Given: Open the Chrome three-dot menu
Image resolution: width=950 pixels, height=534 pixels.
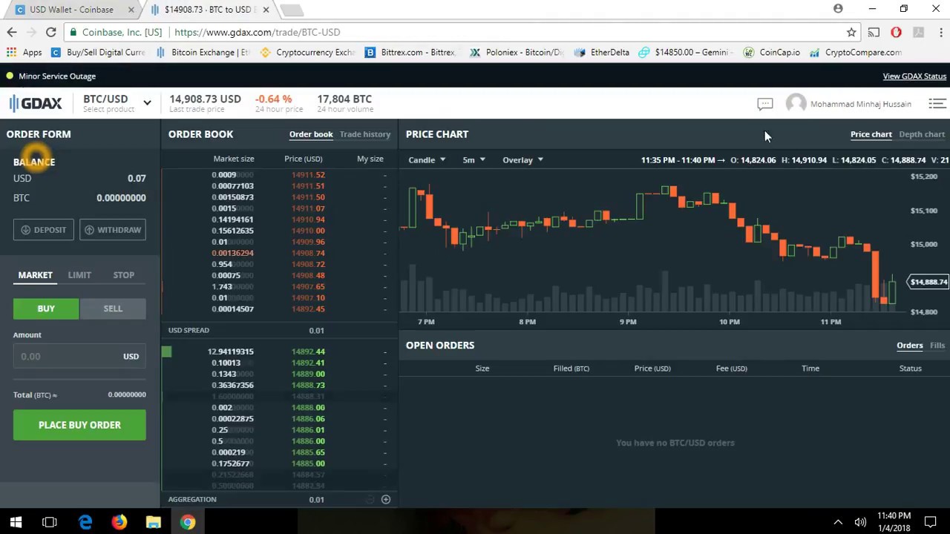Looking at the screenshot, I should click(x=940, y=32).
